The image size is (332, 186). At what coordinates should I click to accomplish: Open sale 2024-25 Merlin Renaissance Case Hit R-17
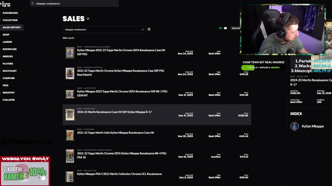114,112
